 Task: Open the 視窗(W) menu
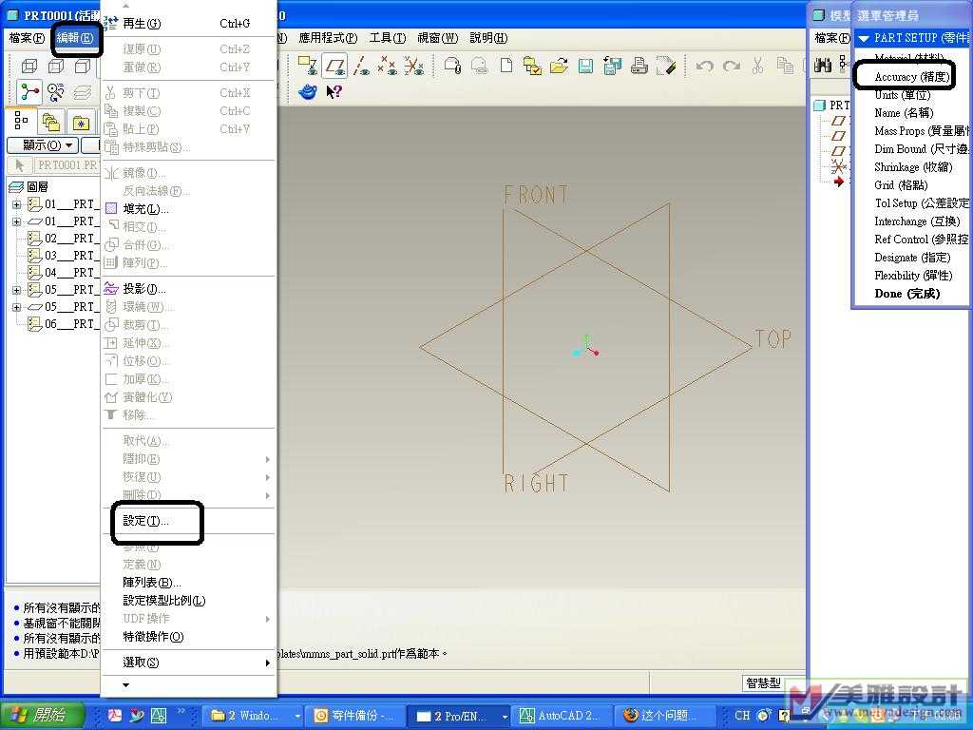(437, 38)
